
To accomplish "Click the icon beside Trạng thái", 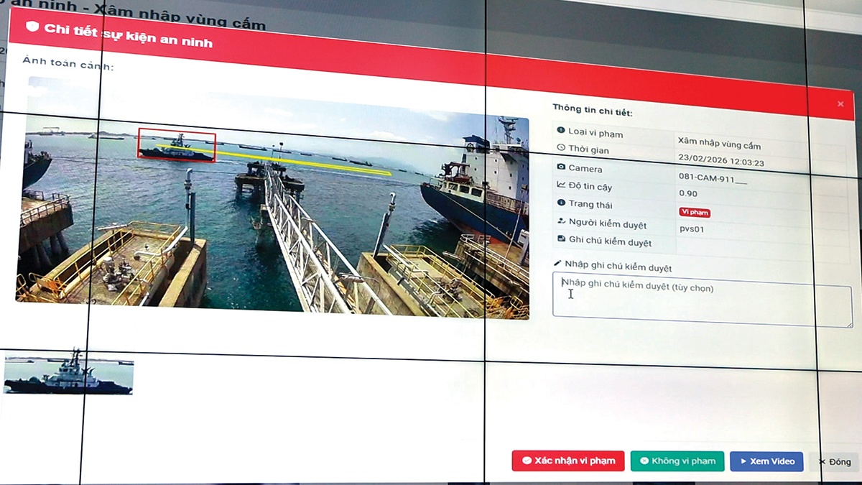I will click(x=562, y=203).
